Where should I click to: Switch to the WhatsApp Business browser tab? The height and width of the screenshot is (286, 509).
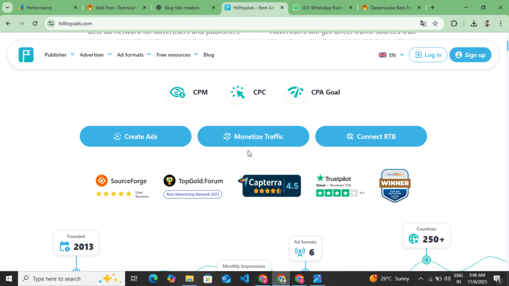click(322, 7)
